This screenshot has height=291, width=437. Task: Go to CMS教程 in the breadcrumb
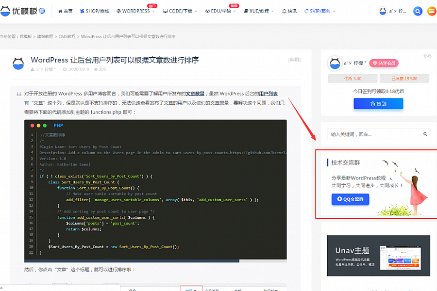[67, 36]
